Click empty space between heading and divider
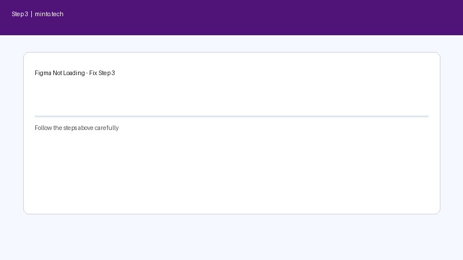The image size is (463, 260). pos(231,95)
